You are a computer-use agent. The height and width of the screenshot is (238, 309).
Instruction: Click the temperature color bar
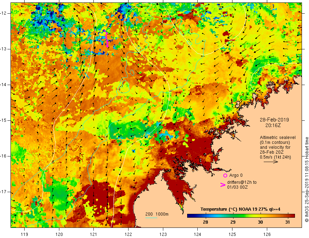[x=241, y=216]
